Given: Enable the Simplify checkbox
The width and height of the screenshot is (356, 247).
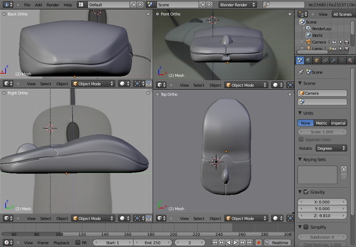Looking at the screenshot, I should tap(306, 227).
